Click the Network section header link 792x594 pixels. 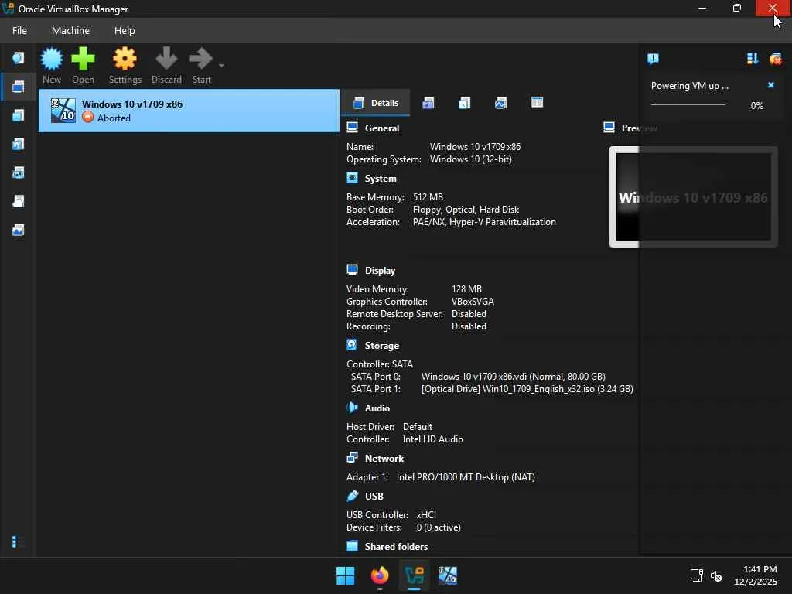[384, 459]
